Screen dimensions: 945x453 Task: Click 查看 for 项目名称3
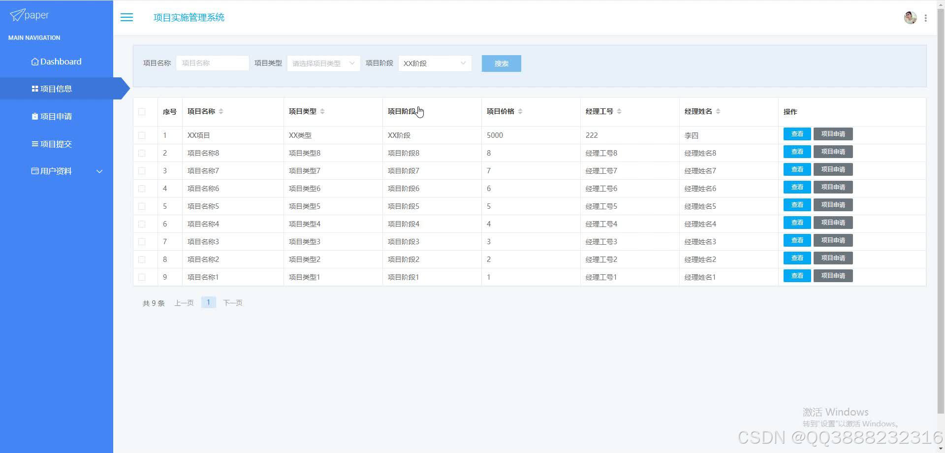coord(797,240)
